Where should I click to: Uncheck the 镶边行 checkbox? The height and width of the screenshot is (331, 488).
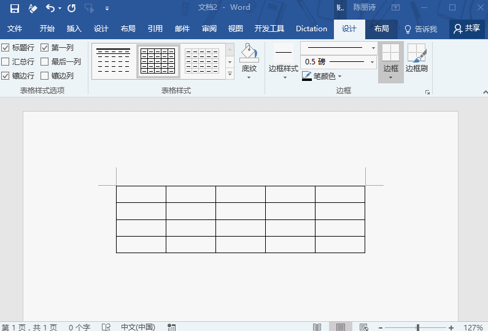click(6, 75)
